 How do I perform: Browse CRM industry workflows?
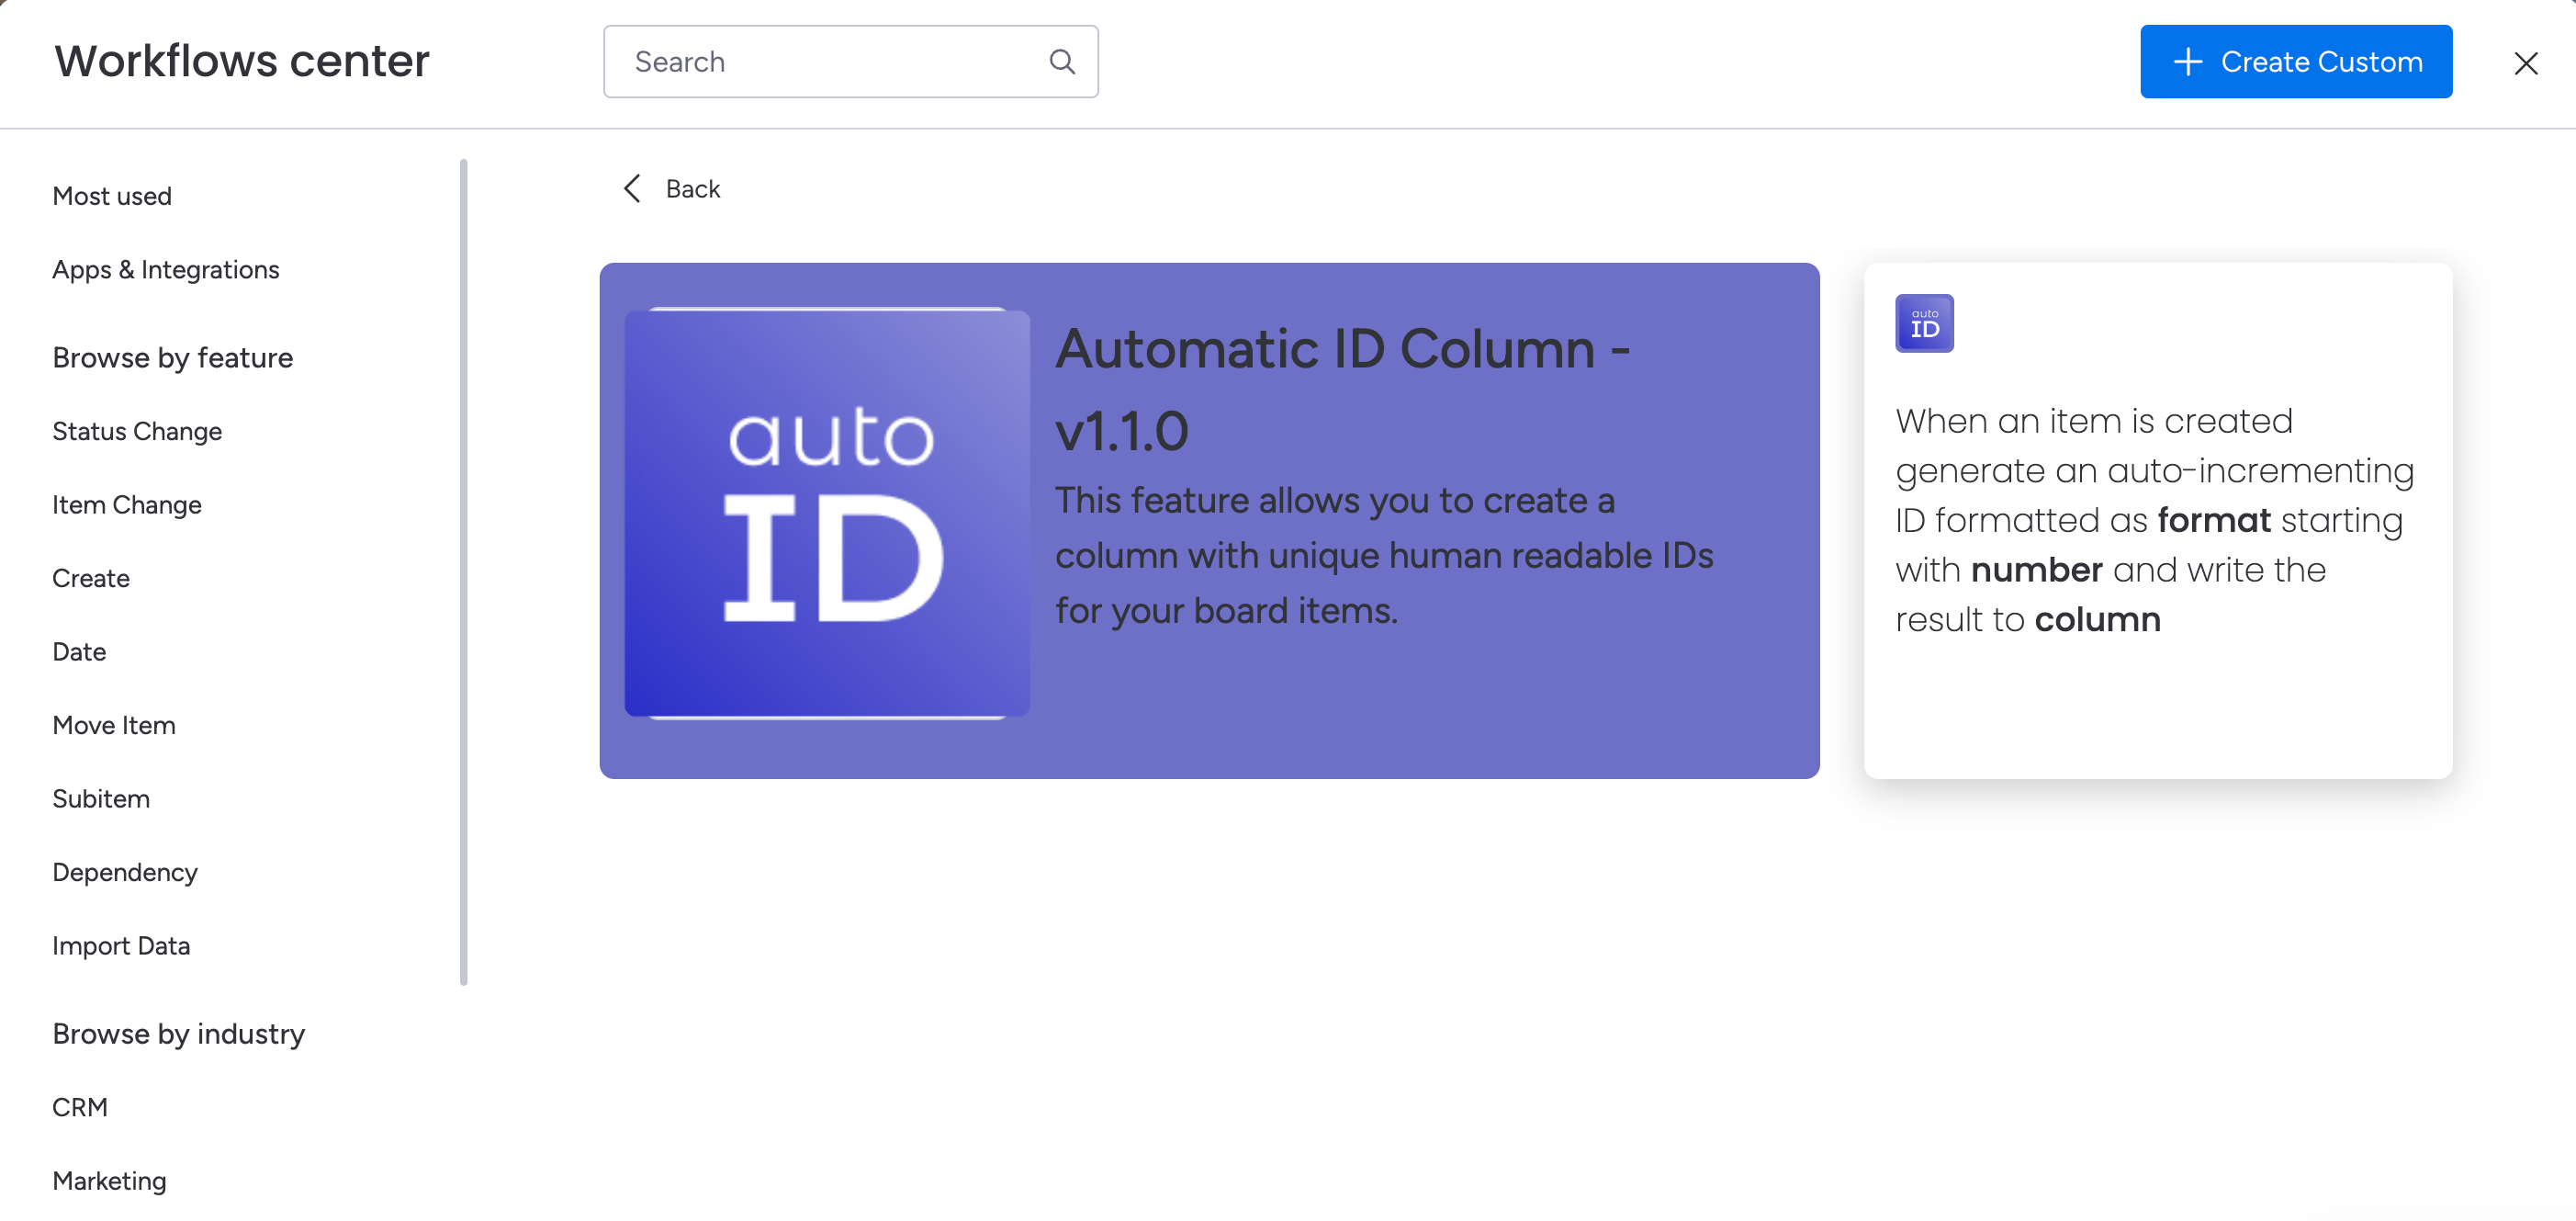click(x=80, y=1107)
